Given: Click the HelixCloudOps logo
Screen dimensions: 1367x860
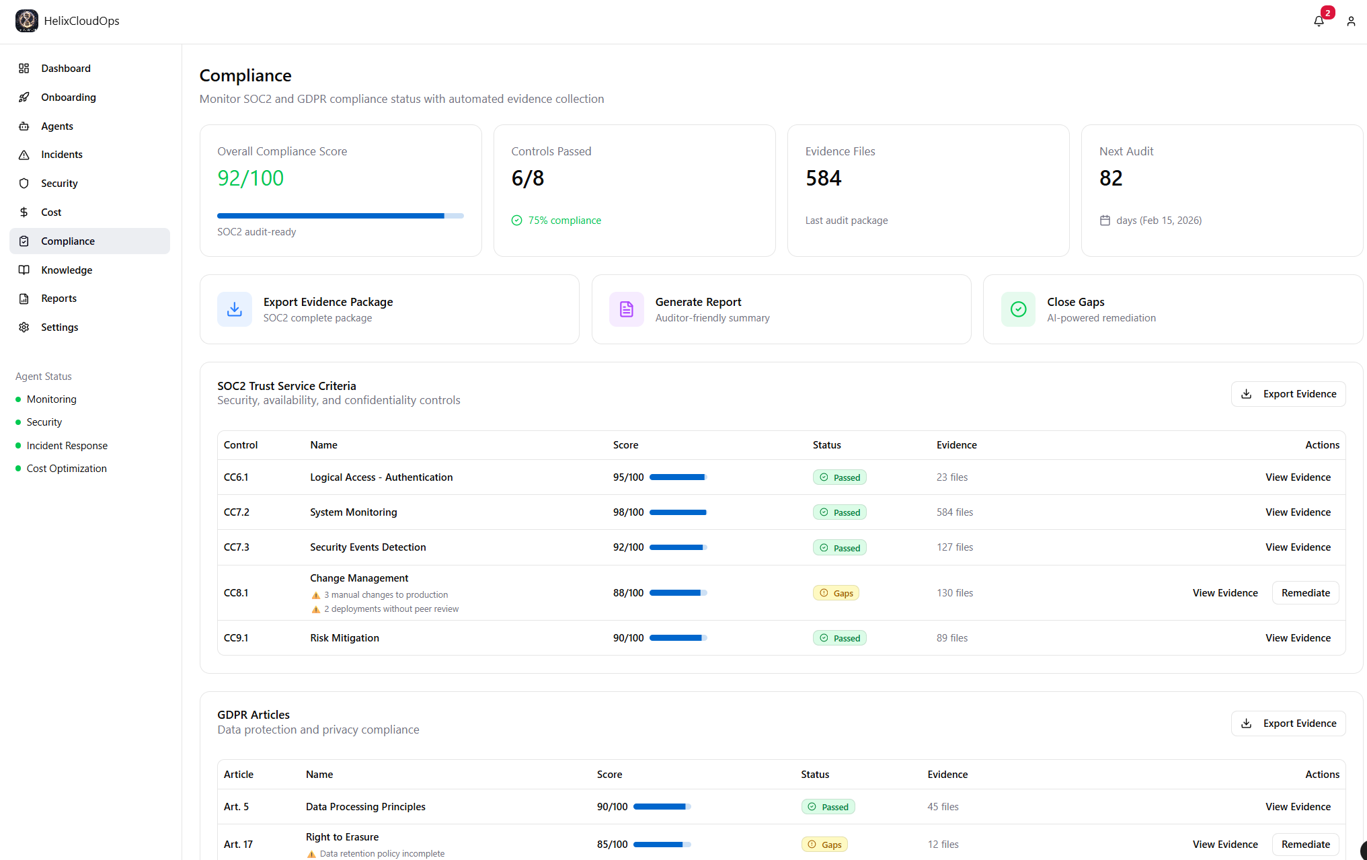Looking at the screenshot, I should pyautogui.click(x=27, y=21).
